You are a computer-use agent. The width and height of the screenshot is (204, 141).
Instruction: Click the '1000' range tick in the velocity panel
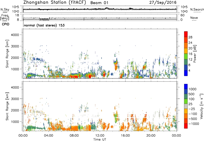click(x=15, y=122)
